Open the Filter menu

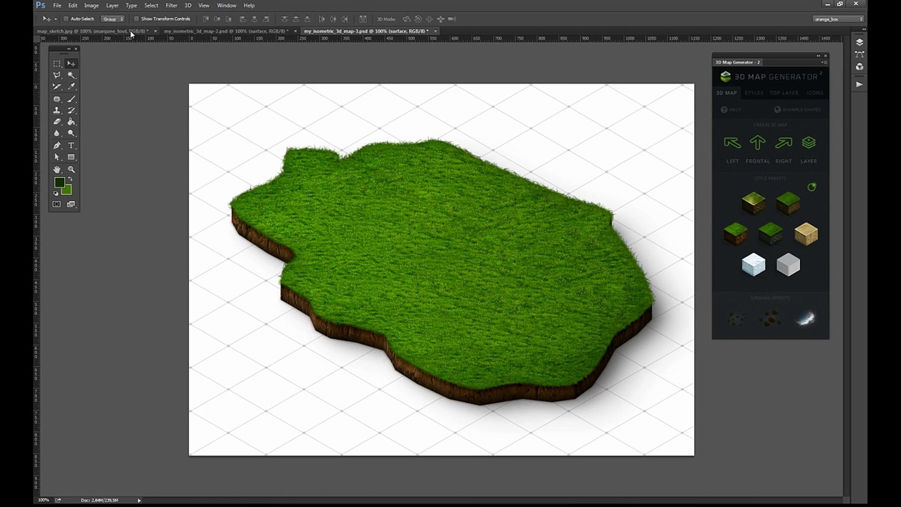pyautogui.click(x=171, y=5)
